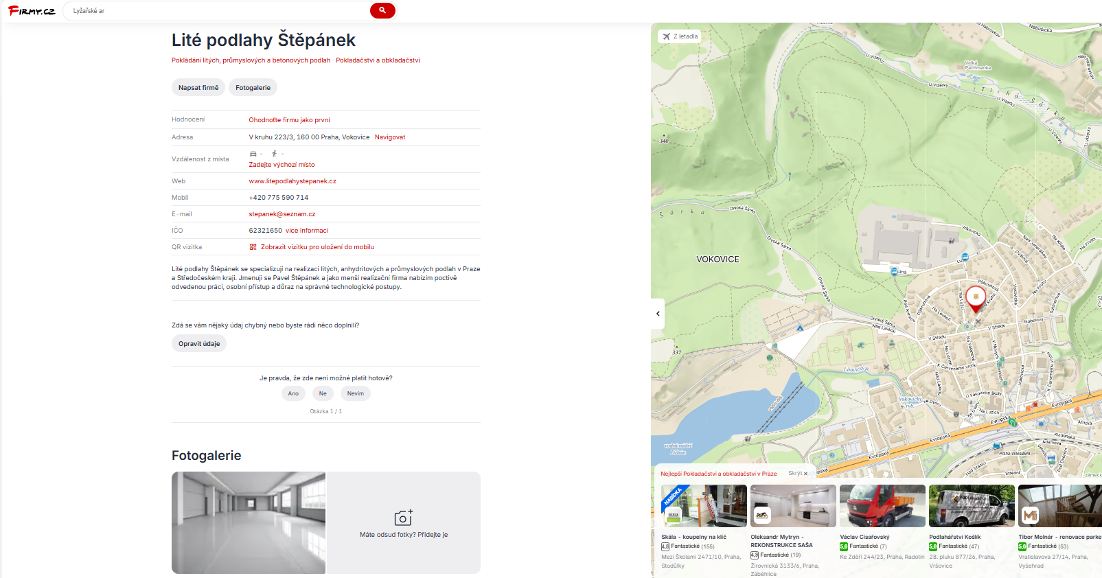Viewport: 1102px width, 578px height.
Task: Click the 'Opravit údaje' button
Action: (x=199, y=344)
